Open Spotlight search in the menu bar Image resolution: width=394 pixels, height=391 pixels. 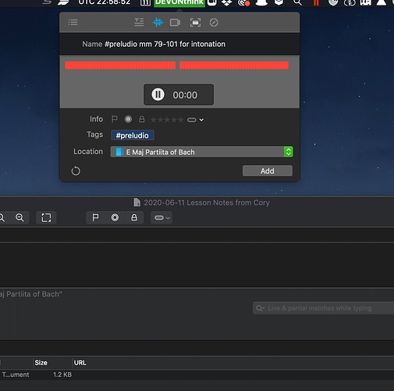tap(297, 2)
